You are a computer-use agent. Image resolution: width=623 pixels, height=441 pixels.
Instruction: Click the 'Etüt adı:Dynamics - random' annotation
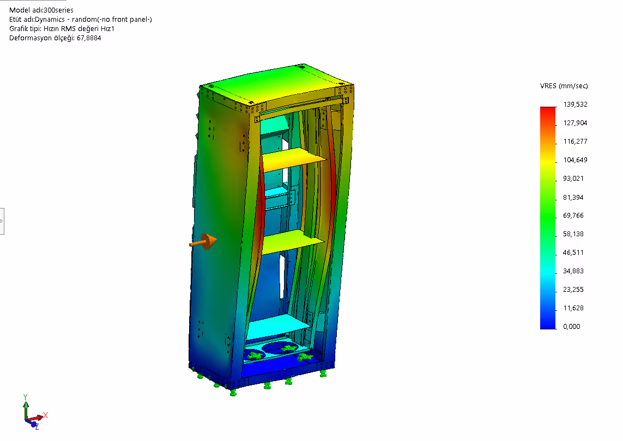click(x=81, y=20)
